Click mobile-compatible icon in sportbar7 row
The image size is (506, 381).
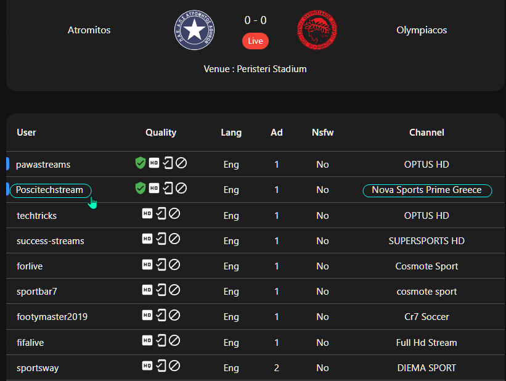coord(161,290)
